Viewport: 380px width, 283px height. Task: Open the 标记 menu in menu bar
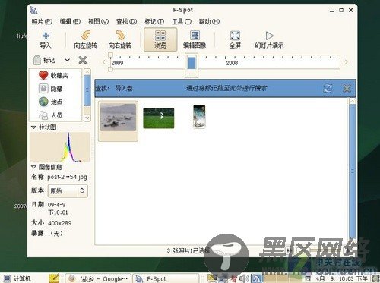coord(154,22)
